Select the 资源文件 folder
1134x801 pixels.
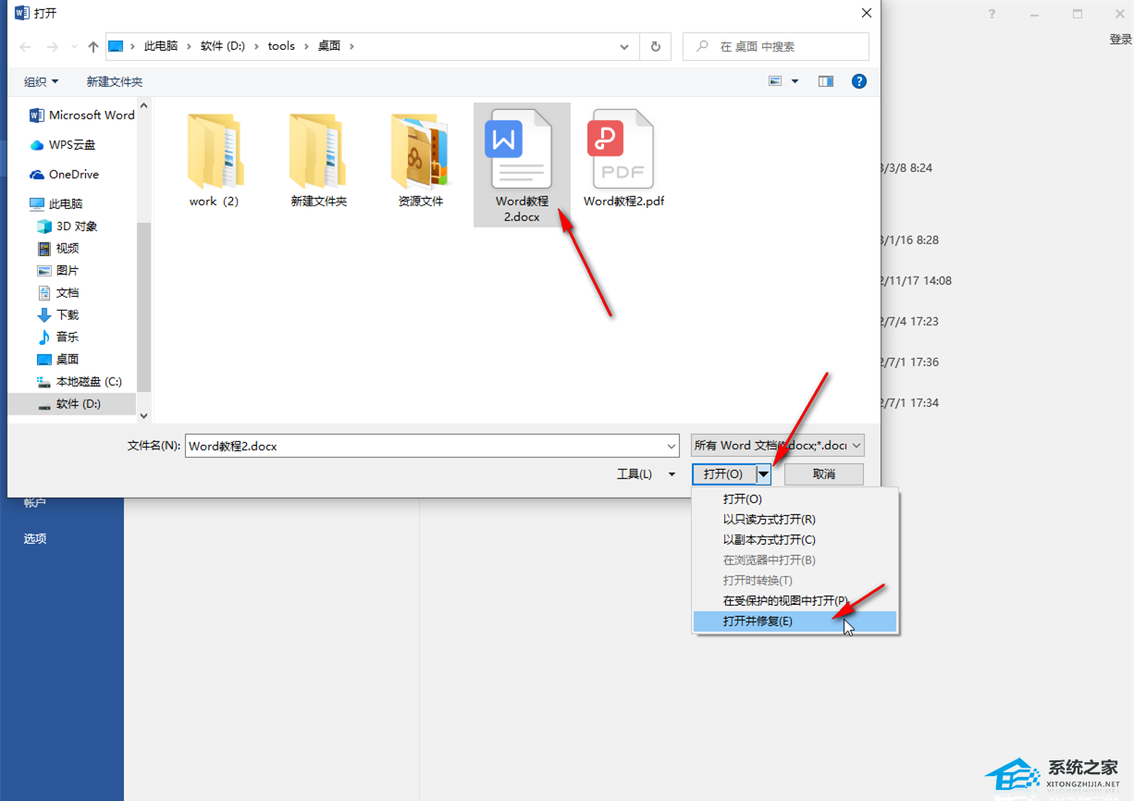tap(420, 160)
